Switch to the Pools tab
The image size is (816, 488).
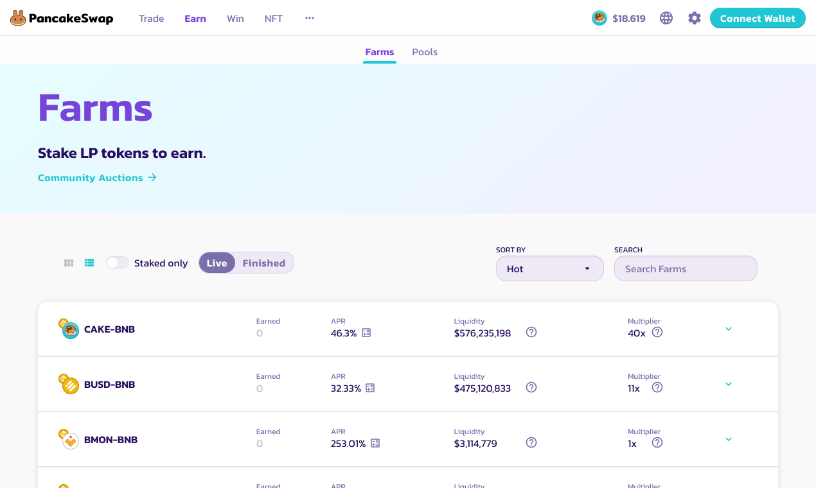click(x=425, y=52)
